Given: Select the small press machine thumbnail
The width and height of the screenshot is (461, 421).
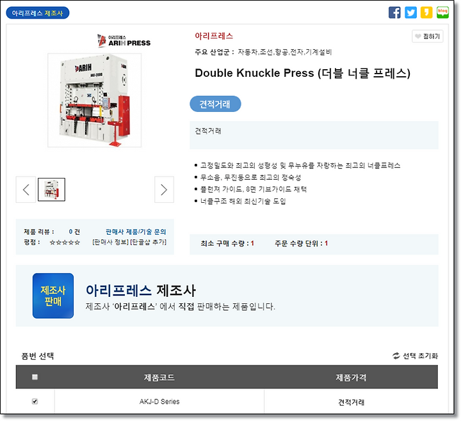Looking at the screenshot, I should pos(51,189).
